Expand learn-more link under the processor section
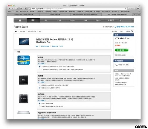The image size is (148, 129). tap(42, 64)
